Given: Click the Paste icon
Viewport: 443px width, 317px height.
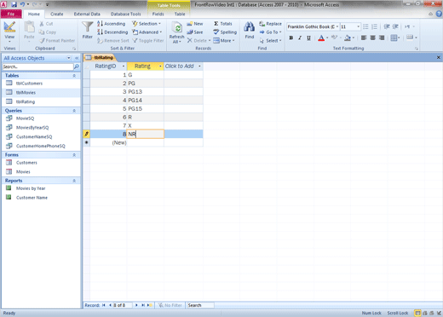Looking at the screenshot, I should [29, 28].
